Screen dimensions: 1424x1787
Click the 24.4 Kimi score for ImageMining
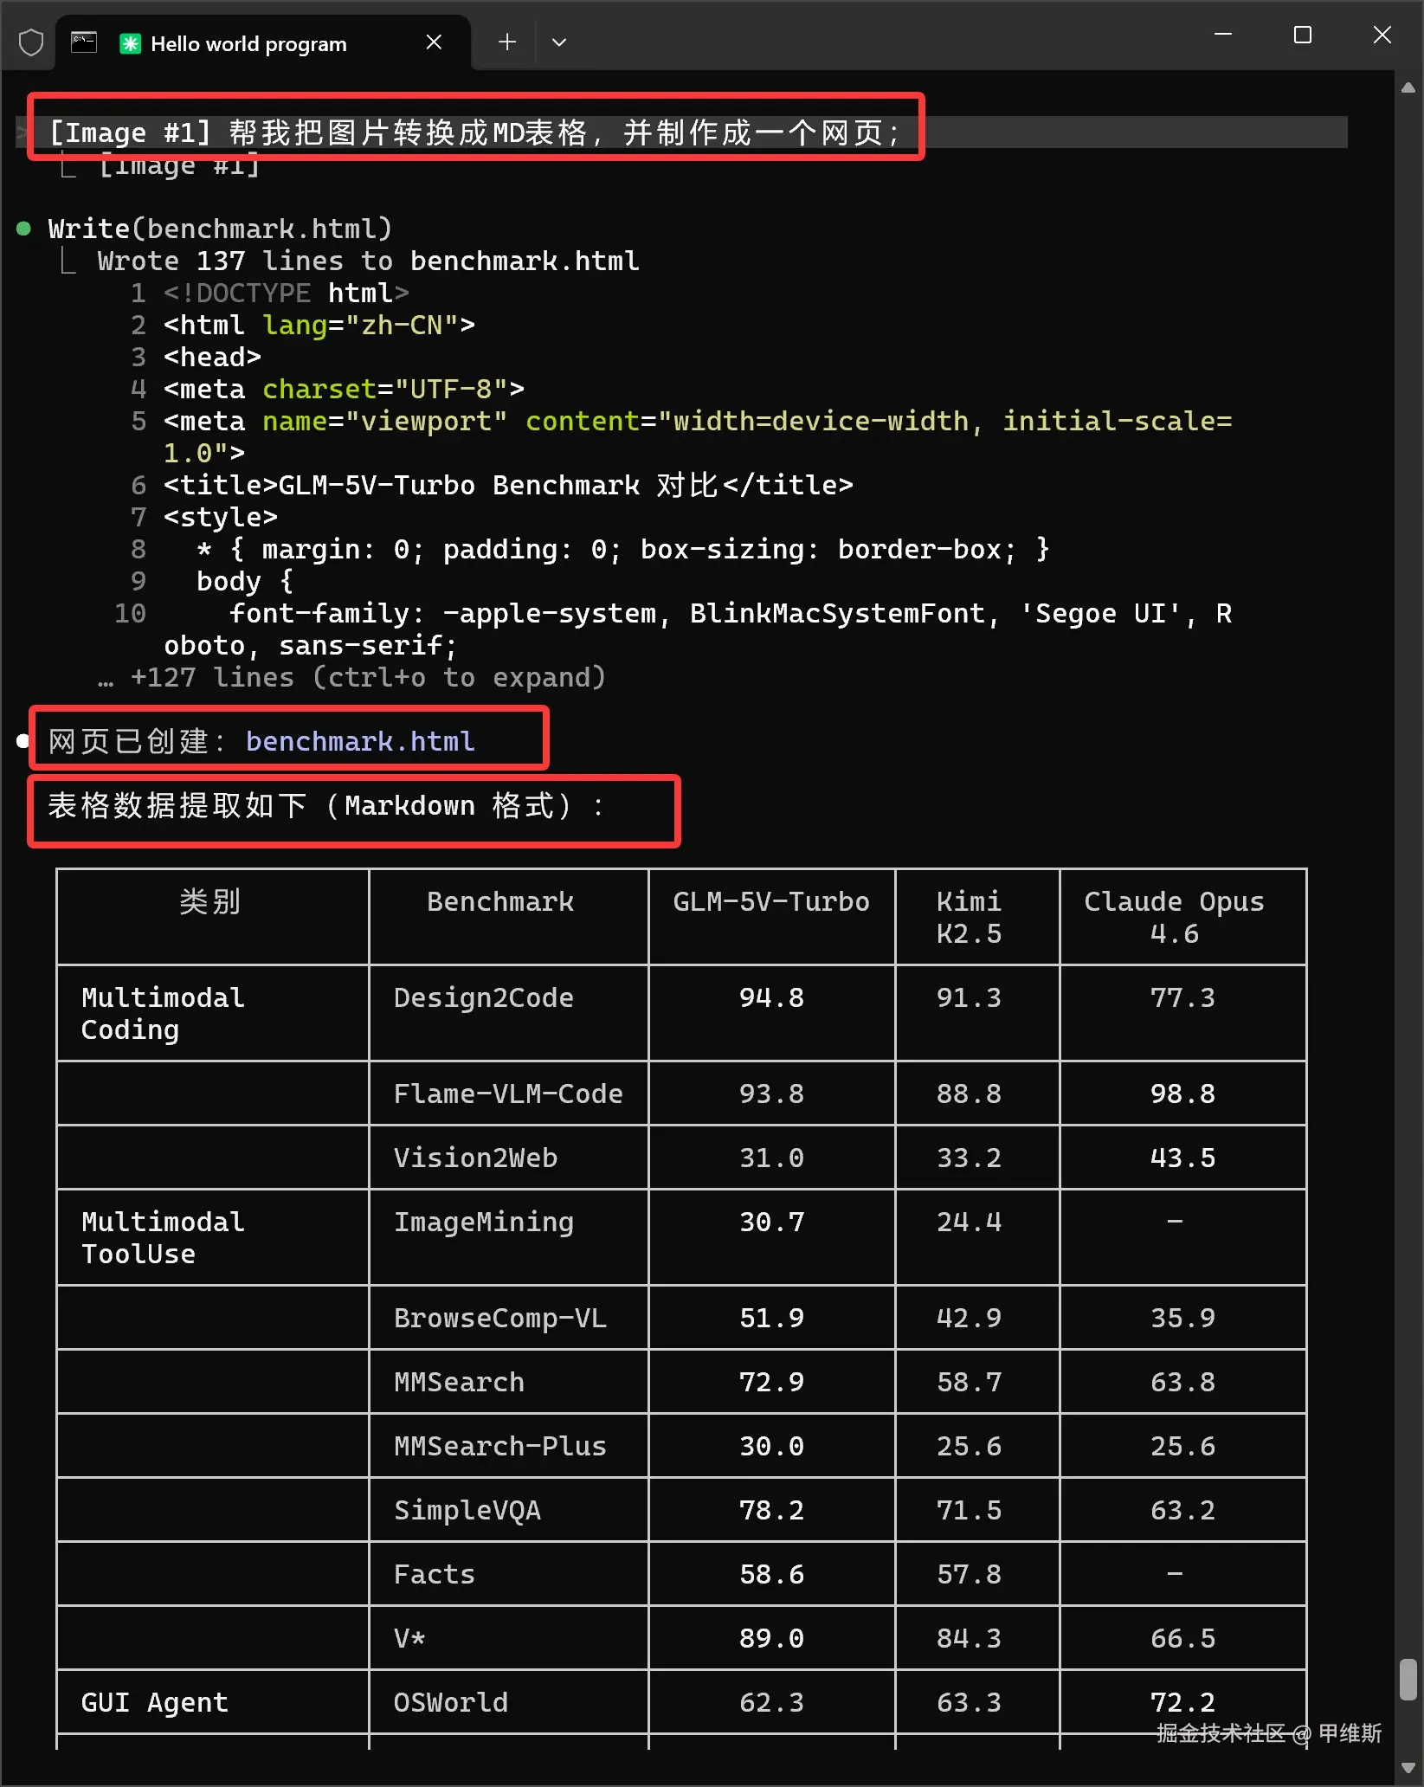[969, 1222]
